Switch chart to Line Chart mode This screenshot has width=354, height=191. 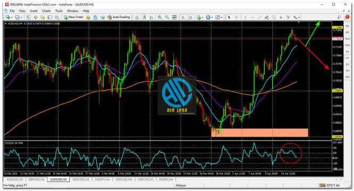coord(151,18)
